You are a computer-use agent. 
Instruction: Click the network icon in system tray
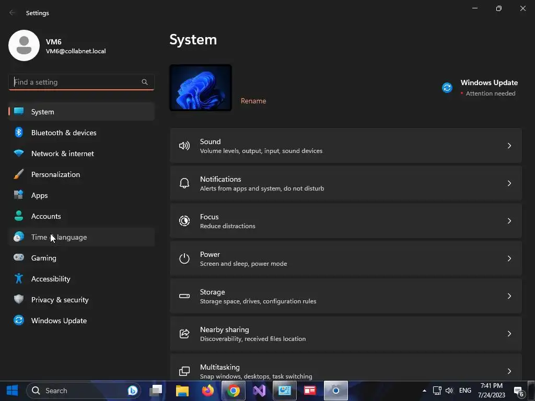pos(437,391)
